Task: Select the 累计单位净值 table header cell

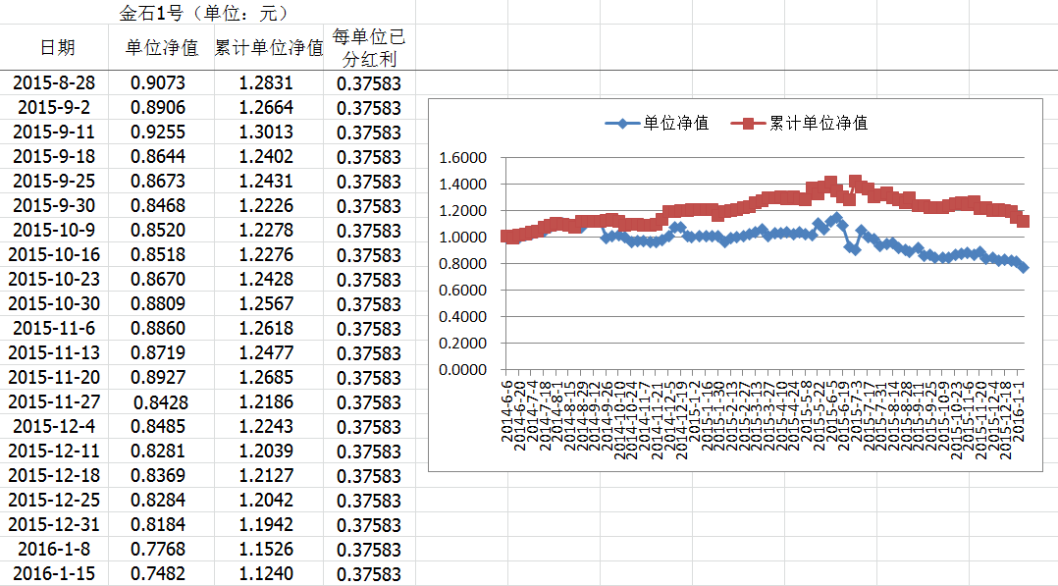Action: click(x=269, y=48)
